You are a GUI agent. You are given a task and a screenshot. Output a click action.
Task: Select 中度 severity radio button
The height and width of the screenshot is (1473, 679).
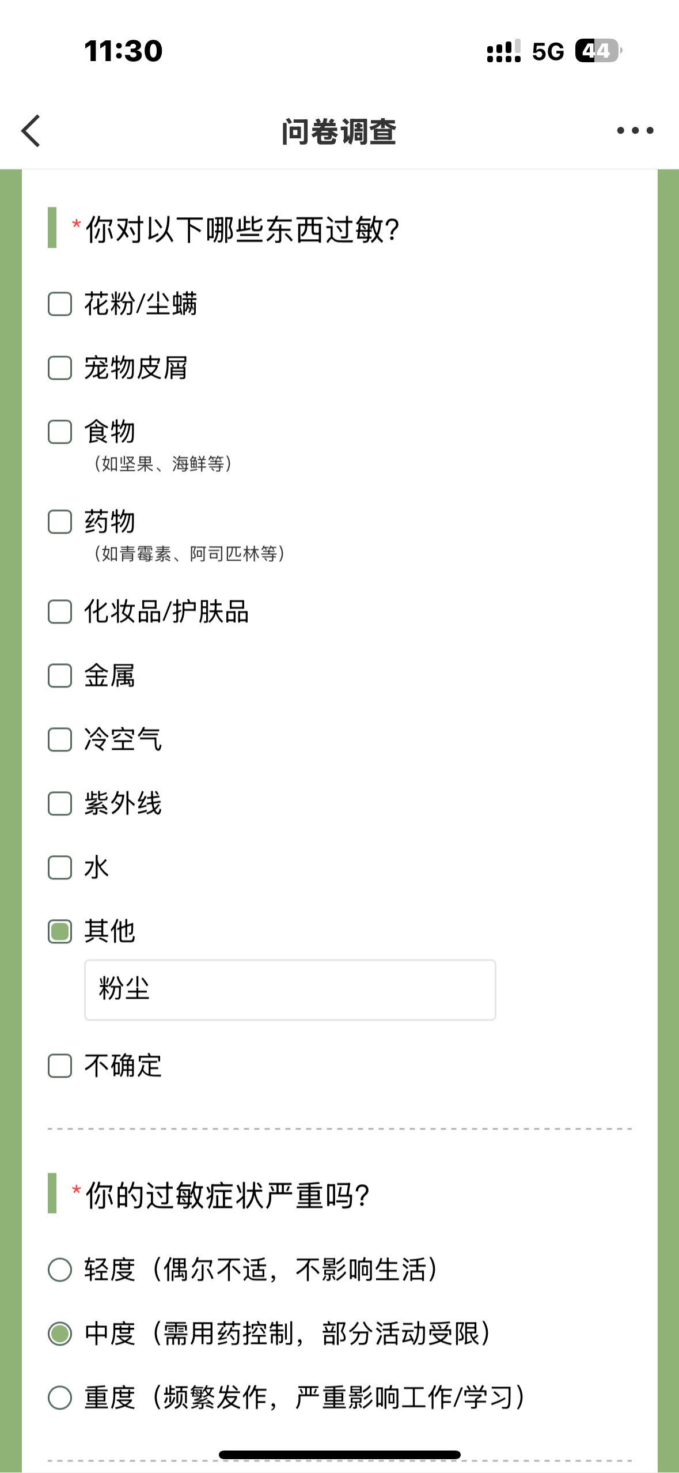tap(60, 1334)
